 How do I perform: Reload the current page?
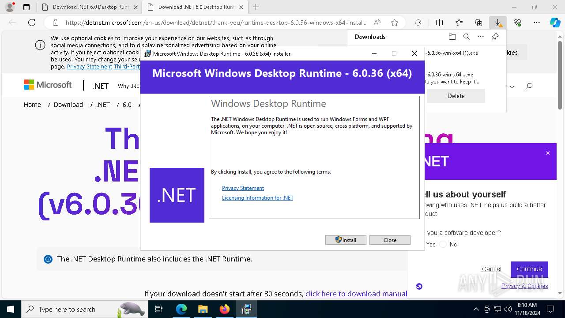click(32, 23)
